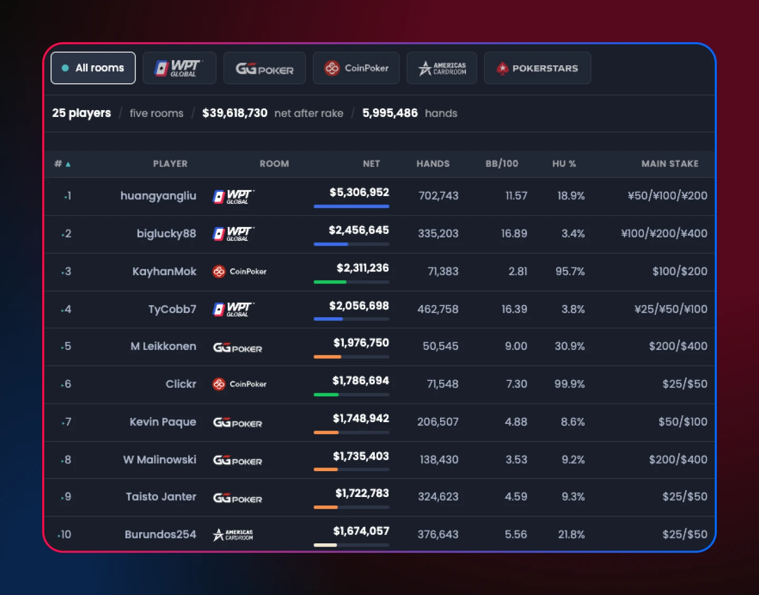Click GGPoker logo in W Malinowski row

click(237, 460)
